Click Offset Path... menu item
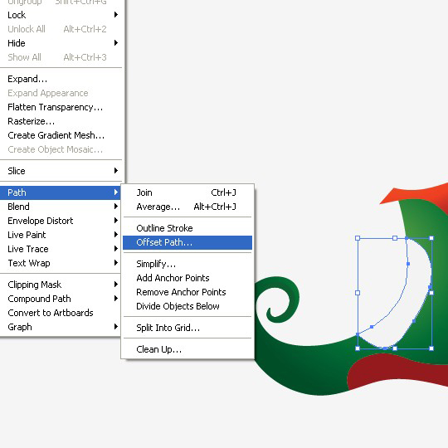Viewport: 448px width, 448px height. click(x=187, y=242)
